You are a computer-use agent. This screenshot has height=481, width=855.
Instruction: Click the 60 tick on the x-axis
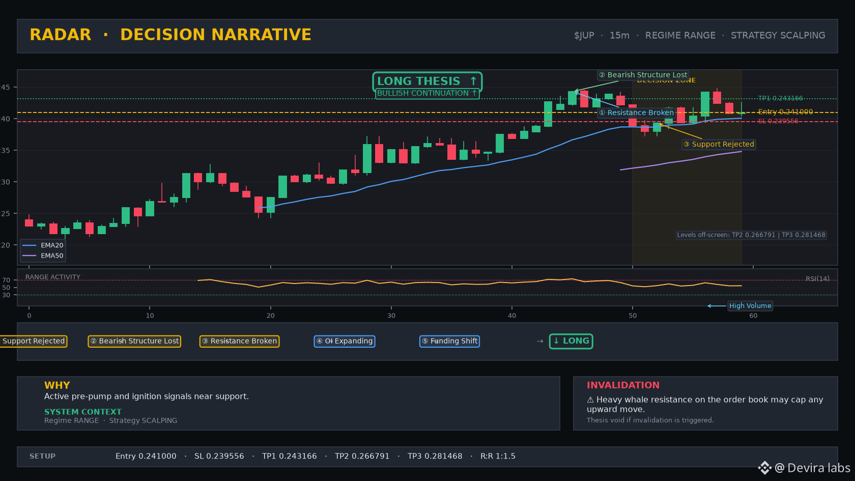point(753,316)
